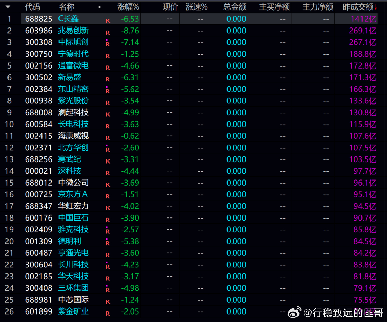
Task: Sort by the 总金额 column header
Action: (235, 7)
